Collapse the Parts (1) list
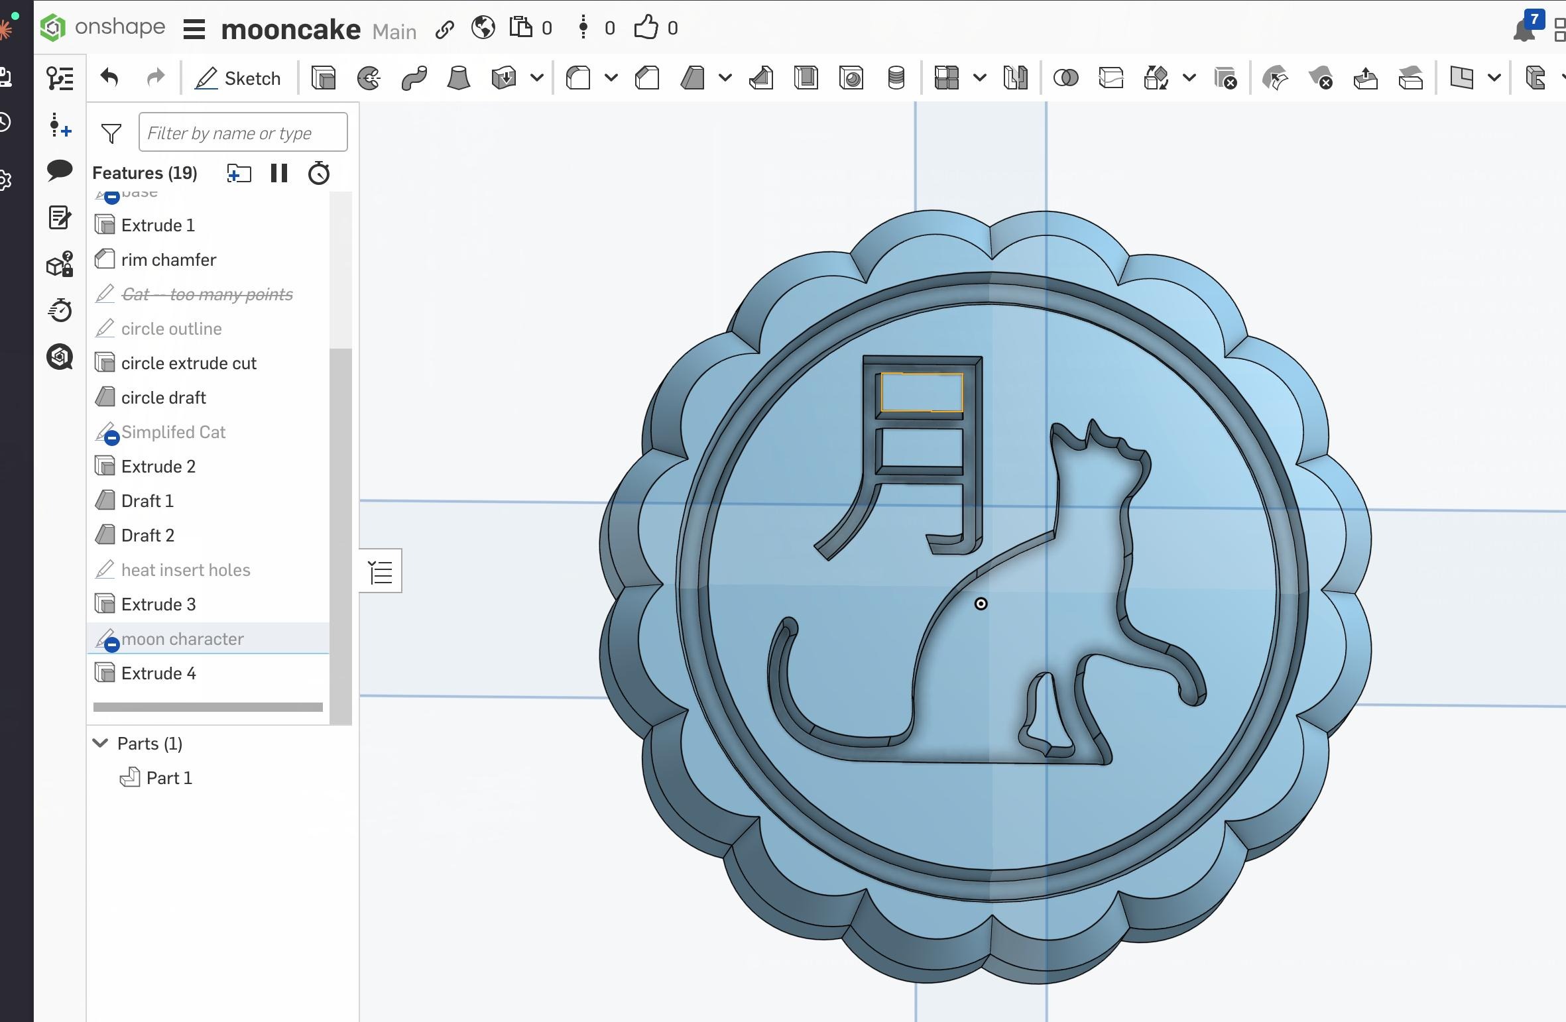 click(x=101, y=743)
